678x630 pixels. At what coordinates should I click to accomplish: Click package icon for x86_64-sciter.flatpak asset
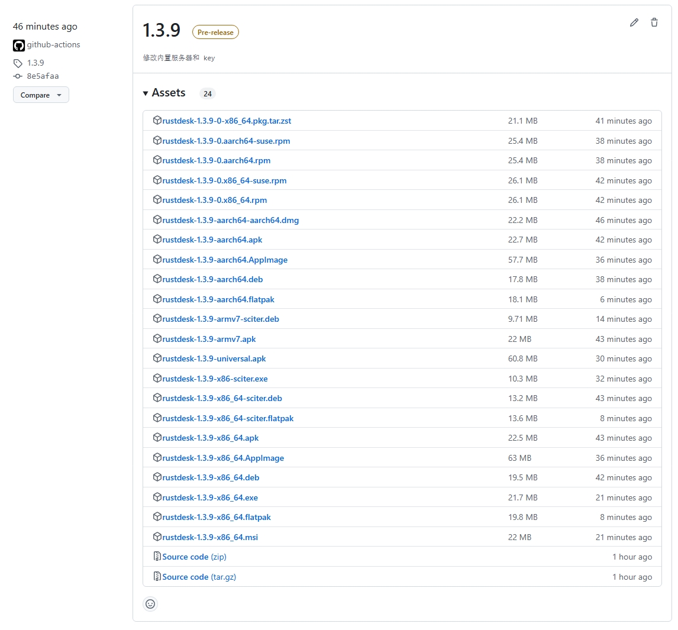point(157,418)
